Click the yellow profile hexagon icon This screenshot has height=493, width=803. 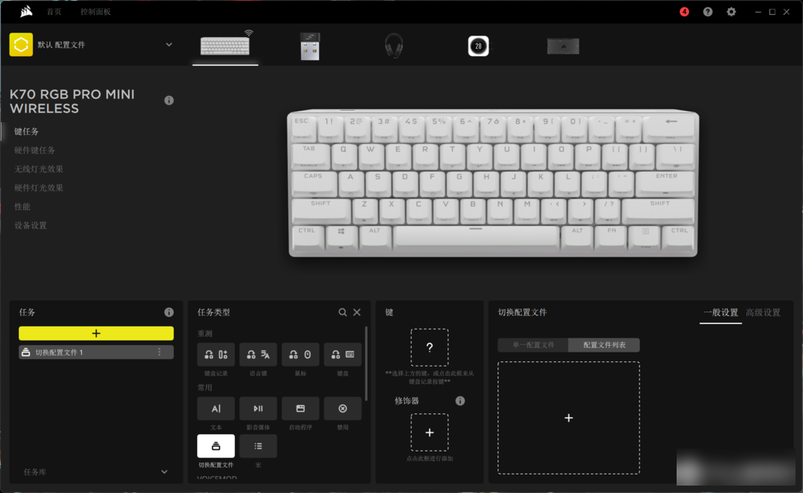pos(21,45)
